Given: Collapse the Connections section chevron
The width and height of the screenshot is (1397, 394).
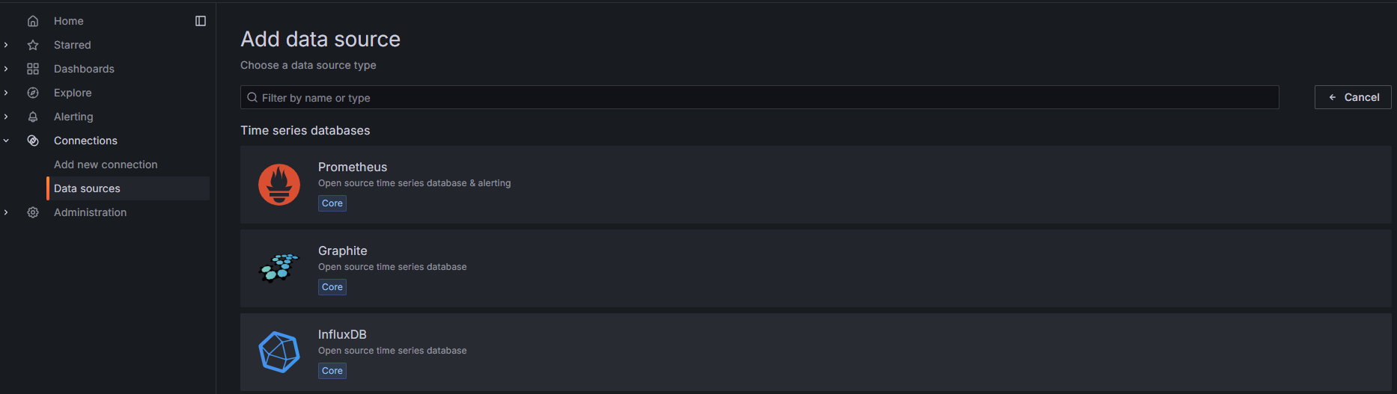Looking at the screenshot, I should 6,141.
